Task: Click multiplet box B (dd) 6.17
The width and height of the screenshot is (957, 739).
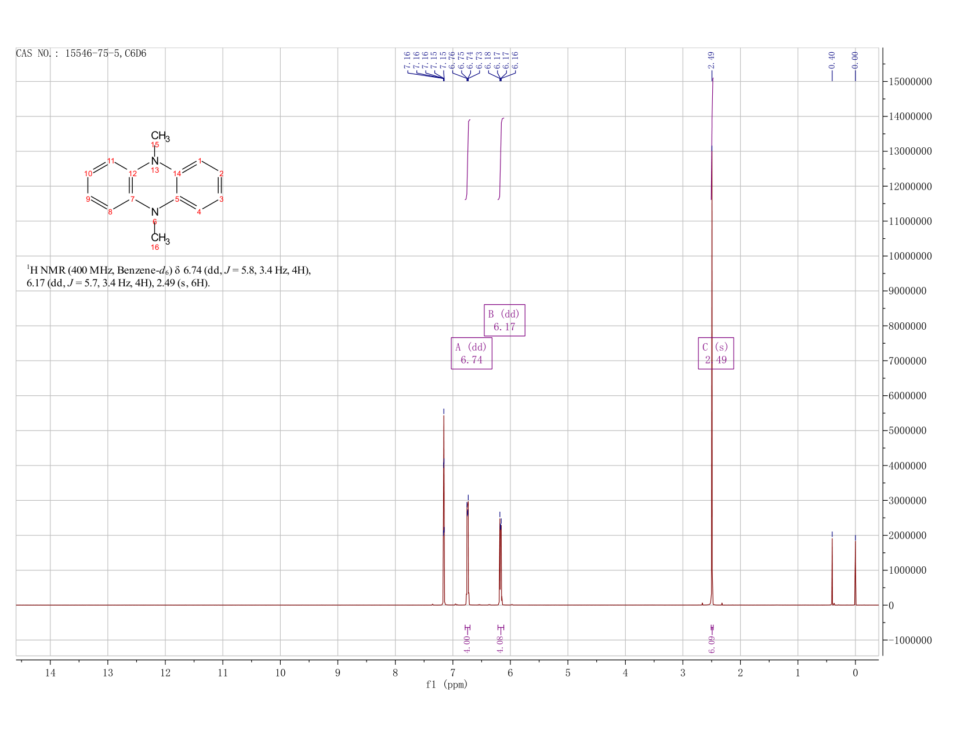Action: tap(505, 320)
